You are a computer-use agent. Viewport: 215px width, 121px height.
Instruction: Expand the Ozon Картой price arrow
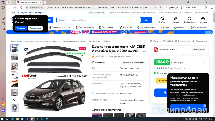point(205,62)
